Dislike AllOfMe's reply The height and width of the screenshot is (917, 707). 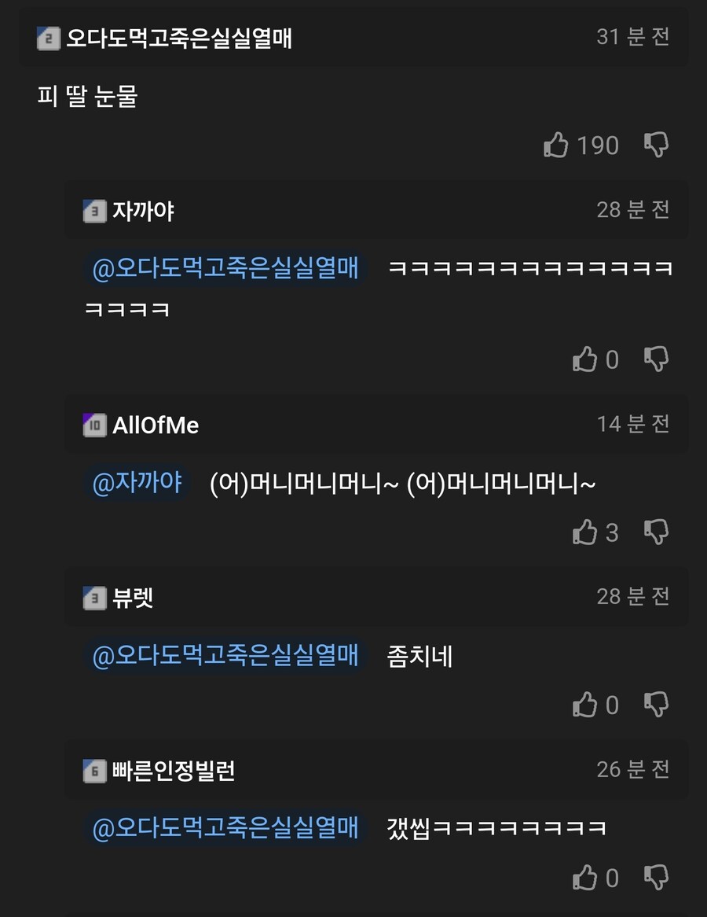tap(656, 532)
